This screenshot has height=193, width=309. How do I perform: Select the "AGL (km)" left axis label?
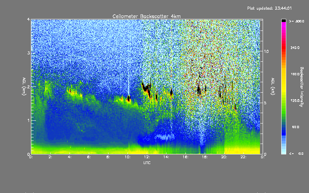[x=24, y=86]
